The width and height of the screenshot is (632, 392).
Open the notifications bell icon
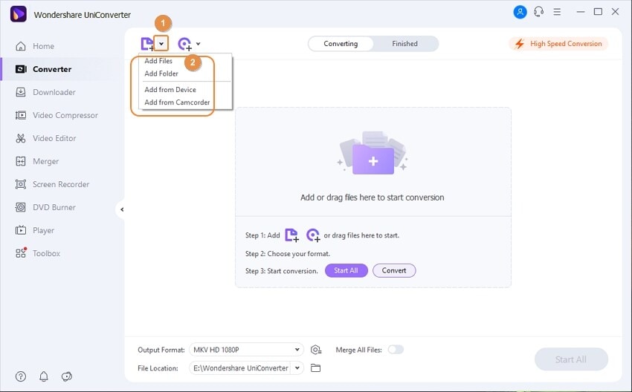tap(44, 376)
